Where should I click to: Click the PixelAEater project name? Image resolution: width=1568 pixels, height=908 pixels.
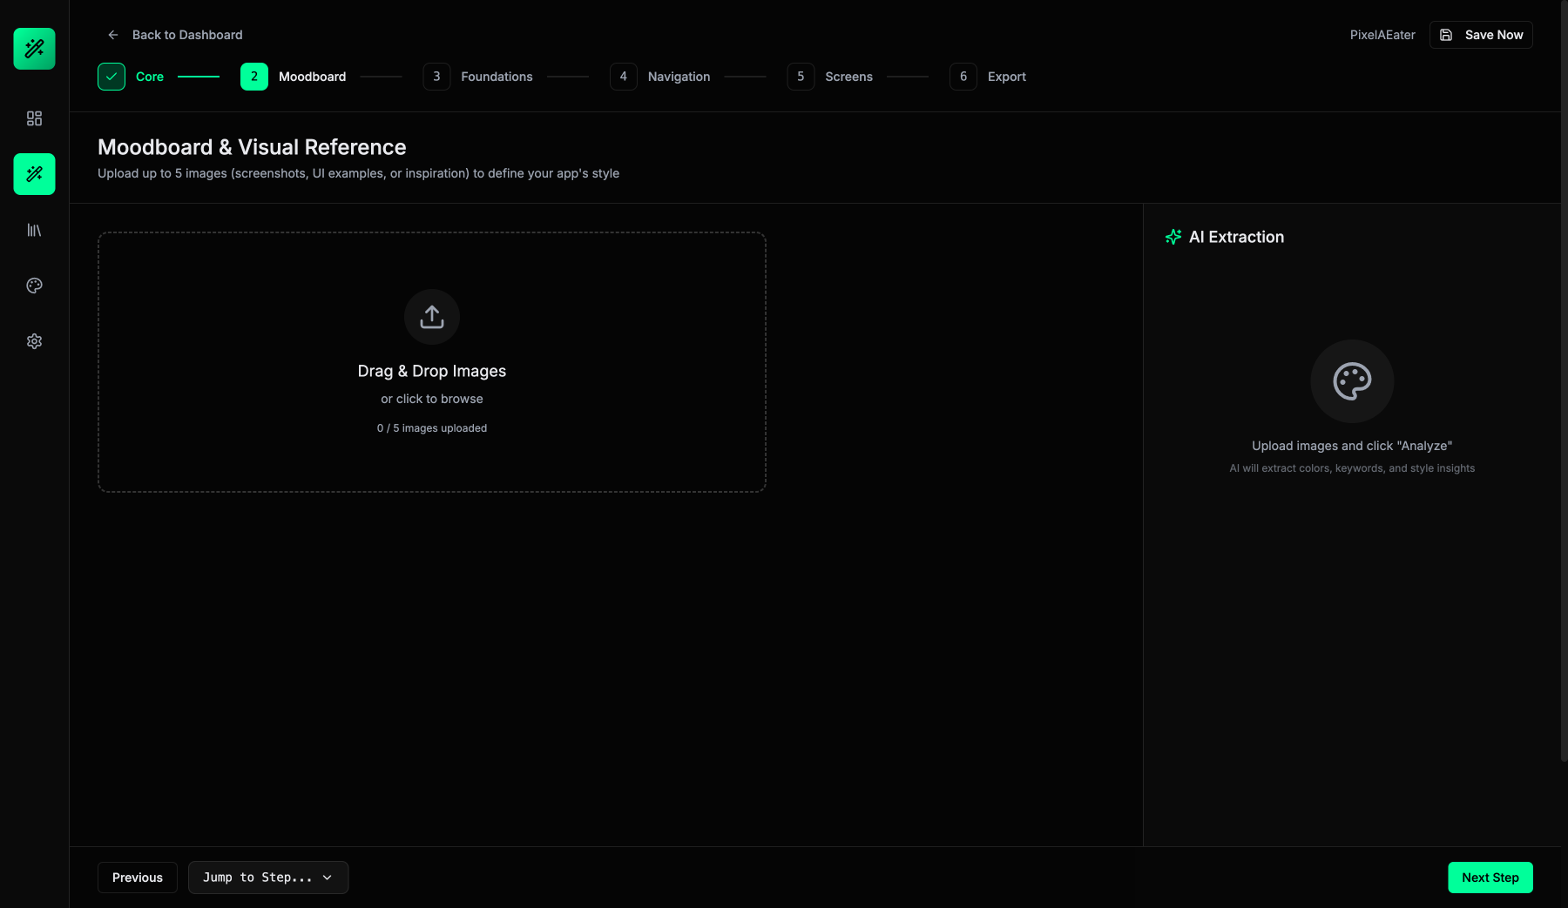coord(1382,35)
